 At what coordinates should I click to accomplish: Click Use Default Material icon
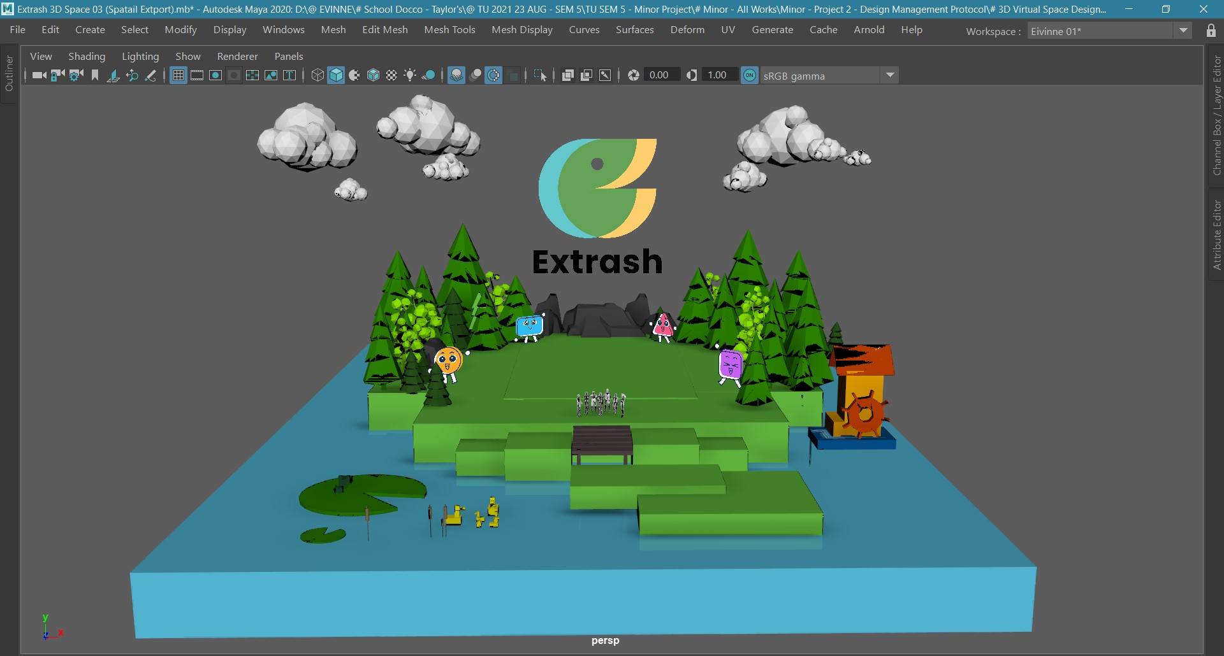354,75
